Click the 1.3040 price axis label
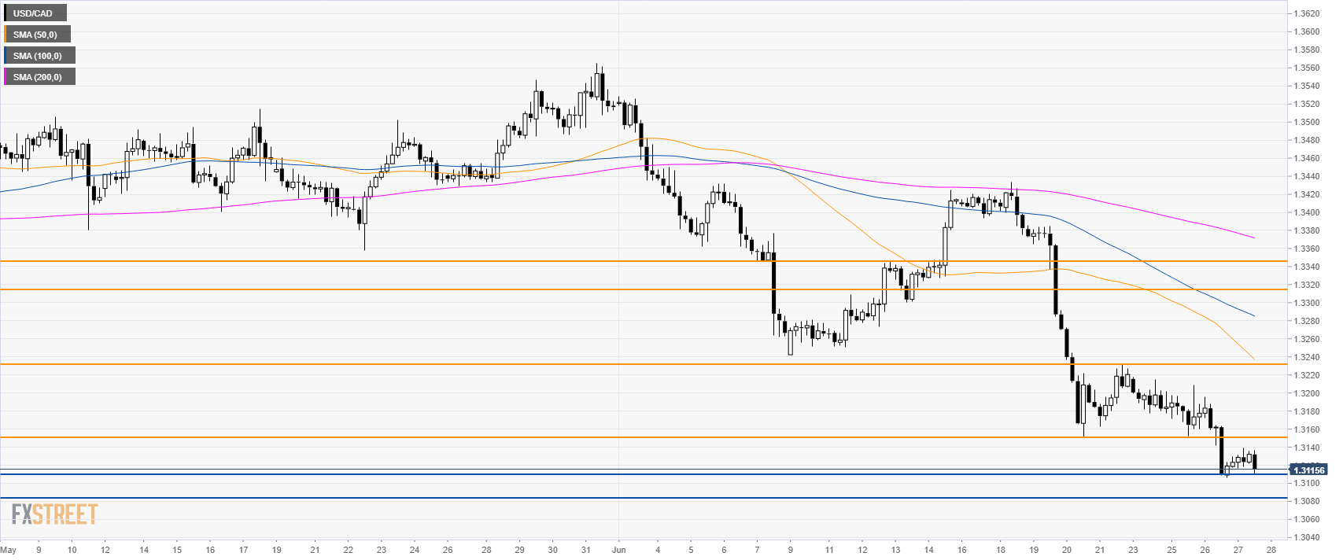1343x560 pixels. 1307,538
